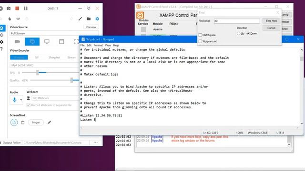Click Cancel in the Find dialog
The image size is (305, 171).
pyautogui.click(x=271, y=28)
